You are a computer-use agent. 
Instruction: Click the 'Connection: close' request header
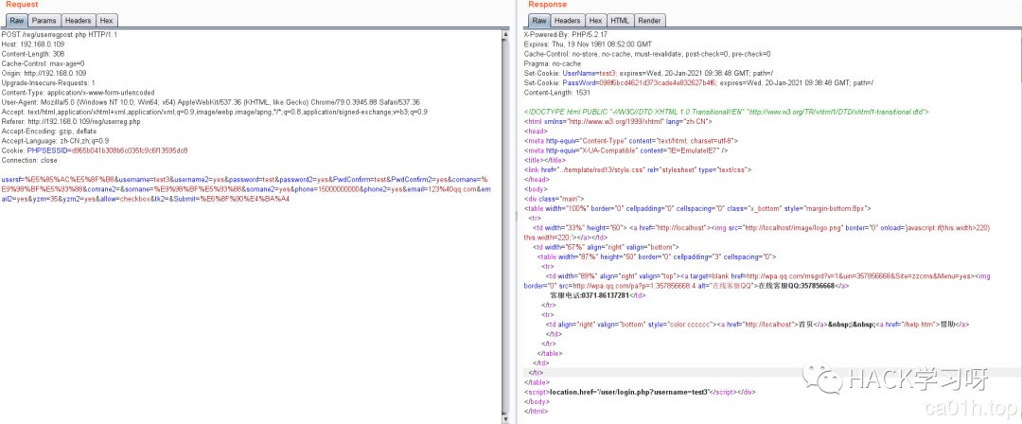tap(30, 161)
